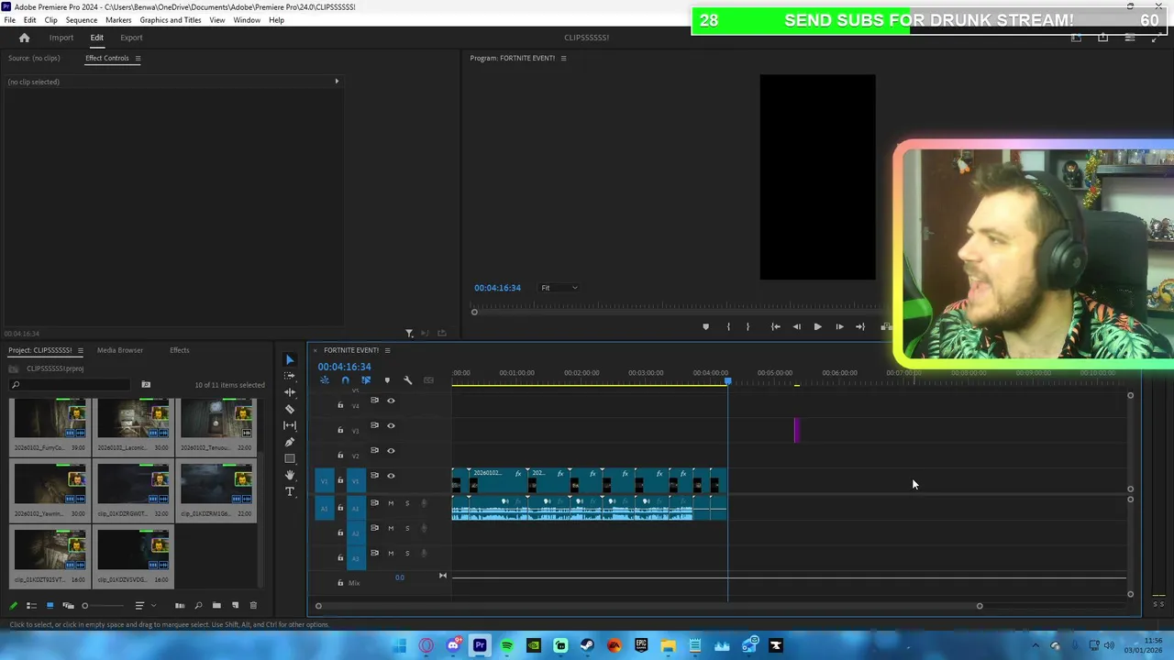Open Project CLIPSSSSSS! panel menu

coord(80,350)
